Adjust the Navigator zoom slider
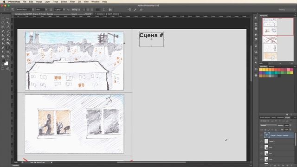 point(280,64)
